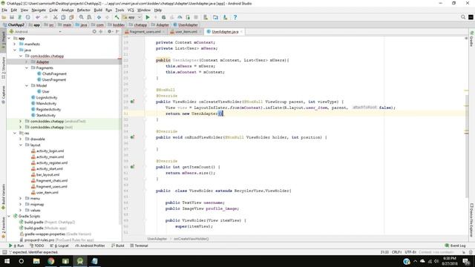
Task: Open the Terminal tool window
Action: [139, 245]
